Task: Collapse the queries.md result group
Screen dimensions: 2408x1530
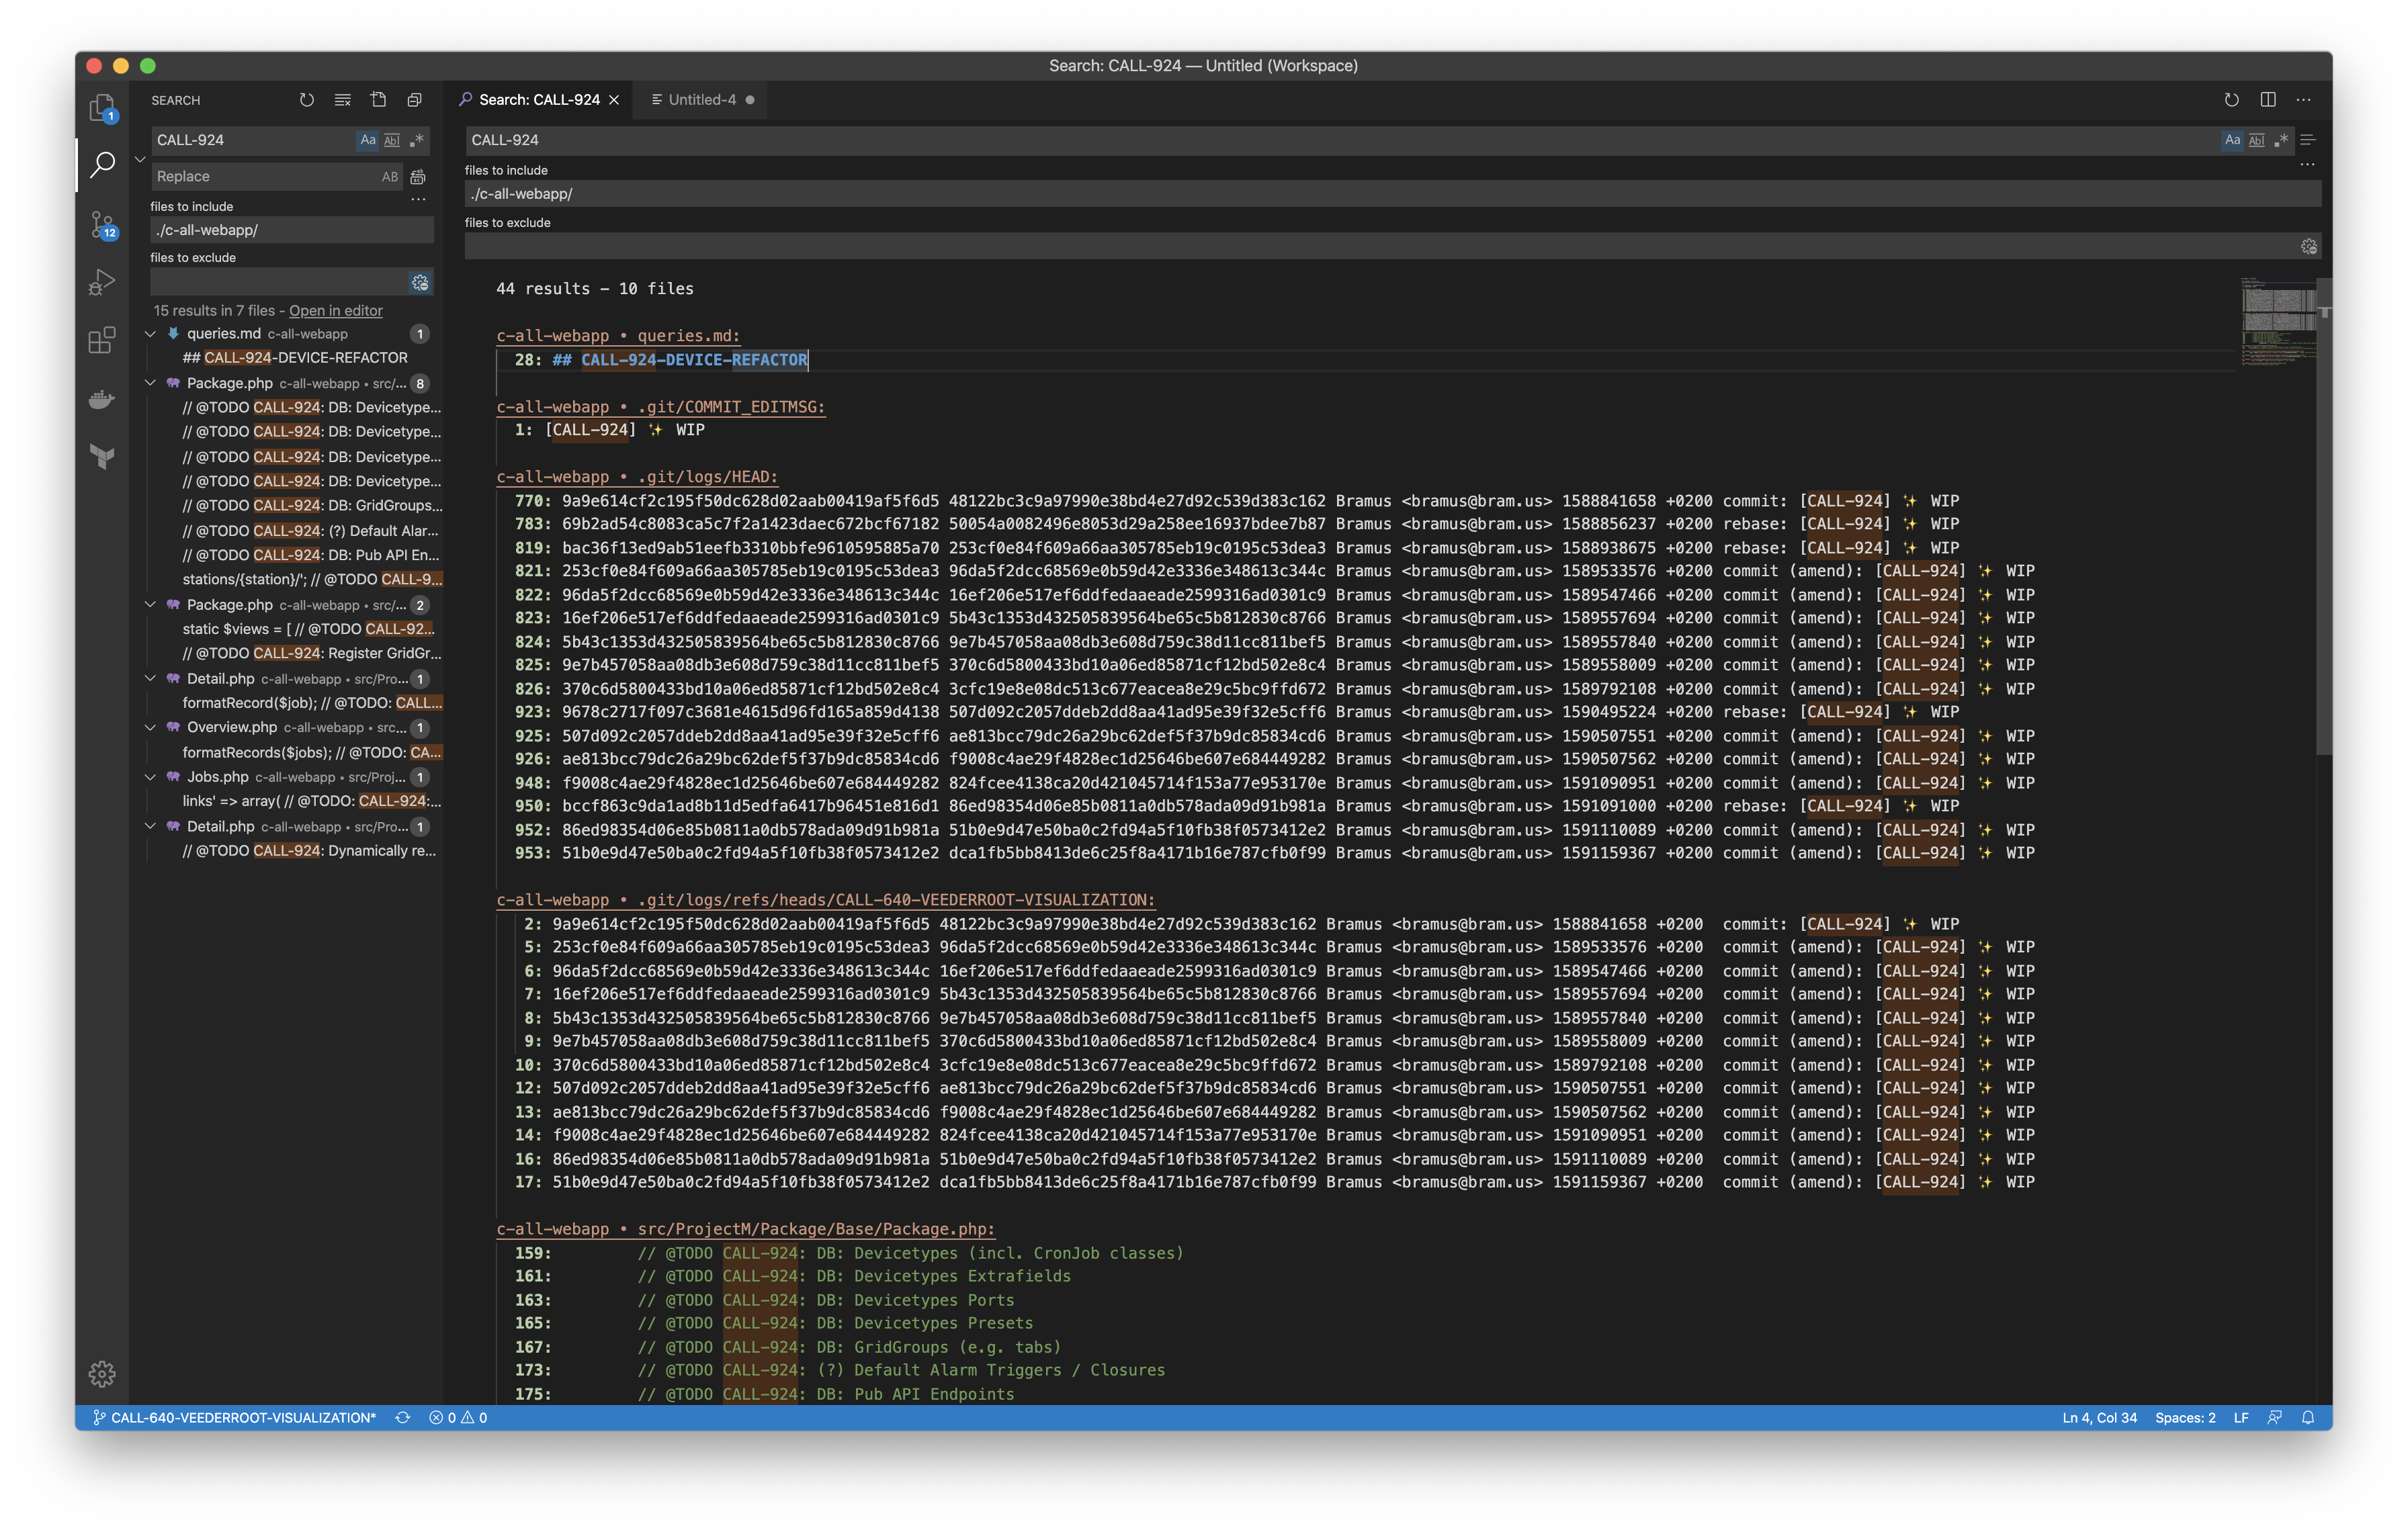Action: click(x=151, y=334)
